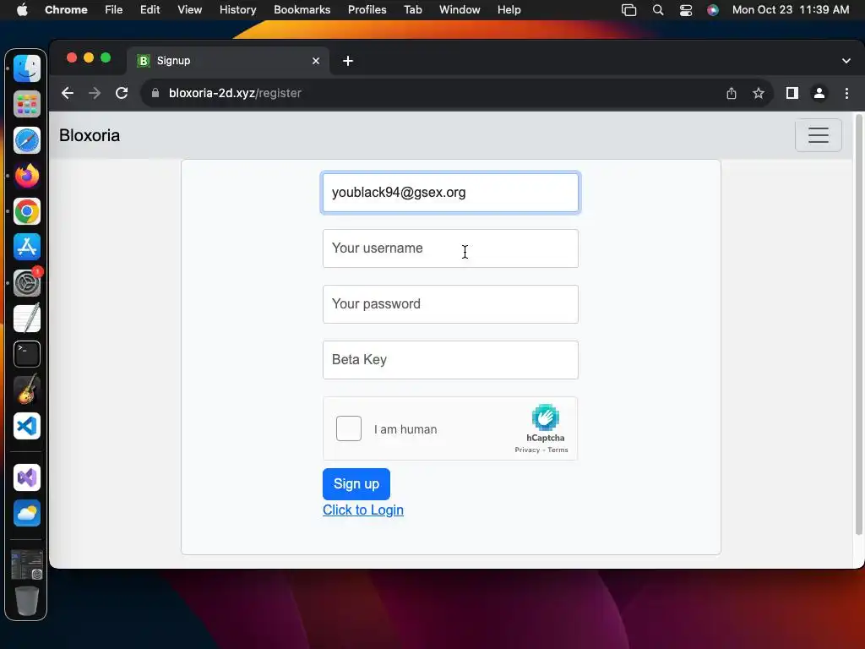Open the Bookmarks menu
Viewport: 865px width, 649px height.
pyautogui.click(x=302, y=10)
